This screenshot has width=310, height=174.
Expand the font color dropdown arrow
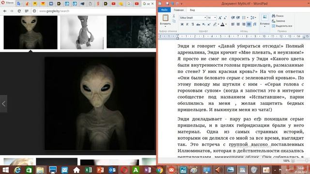point(226,24)
